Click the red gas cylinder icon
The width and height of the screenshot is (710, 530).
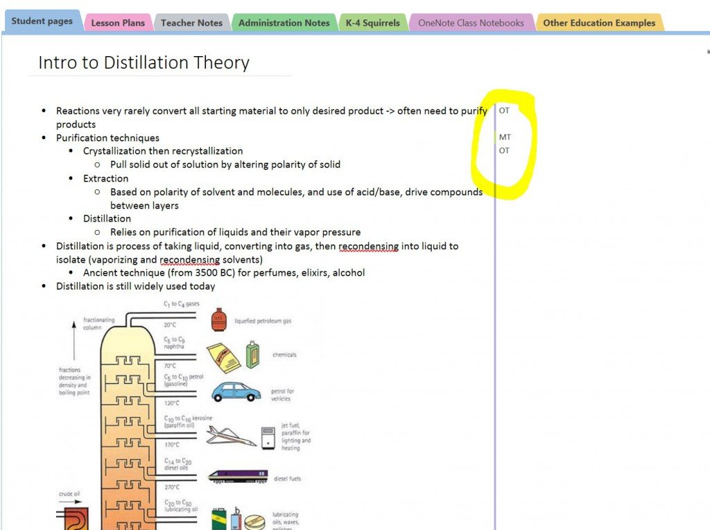(219, 319)
